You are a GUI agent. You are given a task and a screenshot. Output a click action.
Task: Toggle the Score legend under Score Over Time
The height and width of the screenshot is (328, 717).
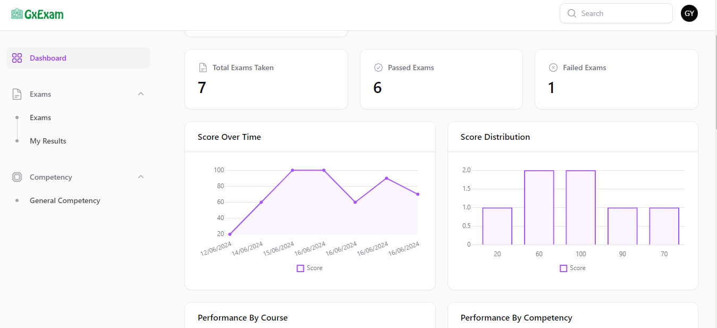(x=309, y=268)
